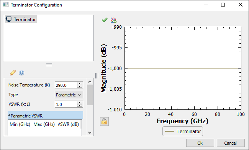249x150 pixels.
Task: Click the Frequency (GHz) axis label
Action: pyautogui.click(x=182, y=121)
